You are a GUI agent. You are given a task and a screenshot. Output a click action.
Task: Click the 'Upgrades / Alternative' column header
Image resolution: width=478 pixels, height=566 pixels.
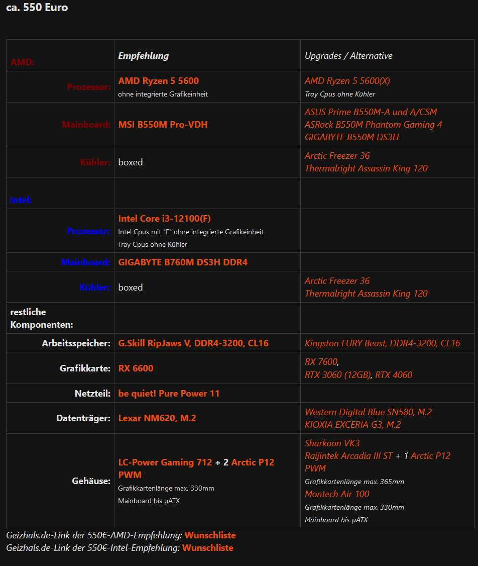click(x=348, y=56)
